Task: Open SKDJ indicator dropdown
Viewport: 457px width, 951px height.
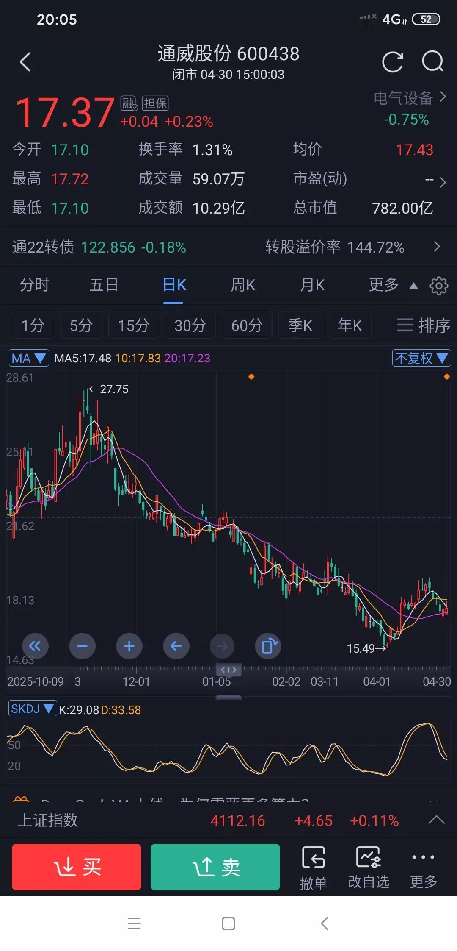Action: (x=33, y=709)
